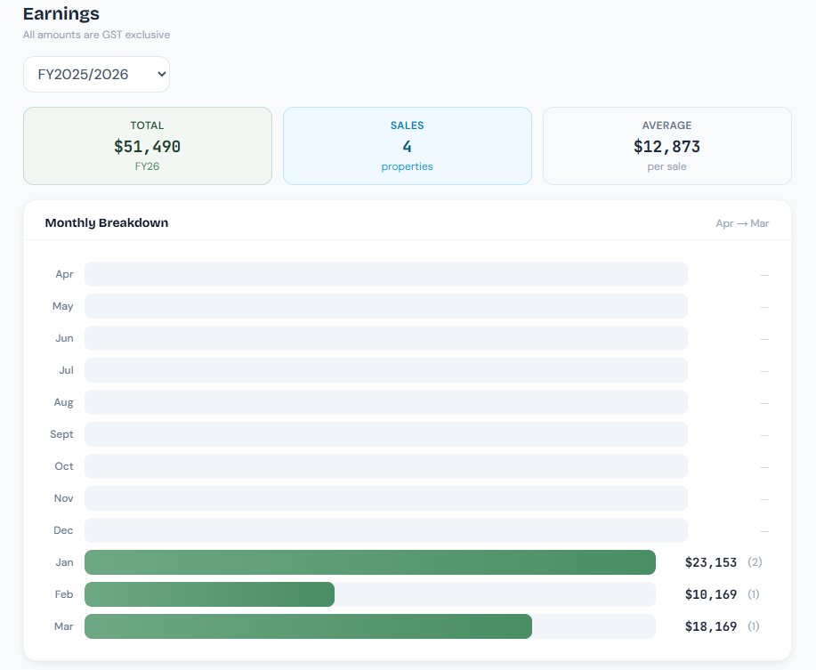The width and height of the screenshot is (816, 670).
Task: Select January's earnings bar
Action: (369, 562)
